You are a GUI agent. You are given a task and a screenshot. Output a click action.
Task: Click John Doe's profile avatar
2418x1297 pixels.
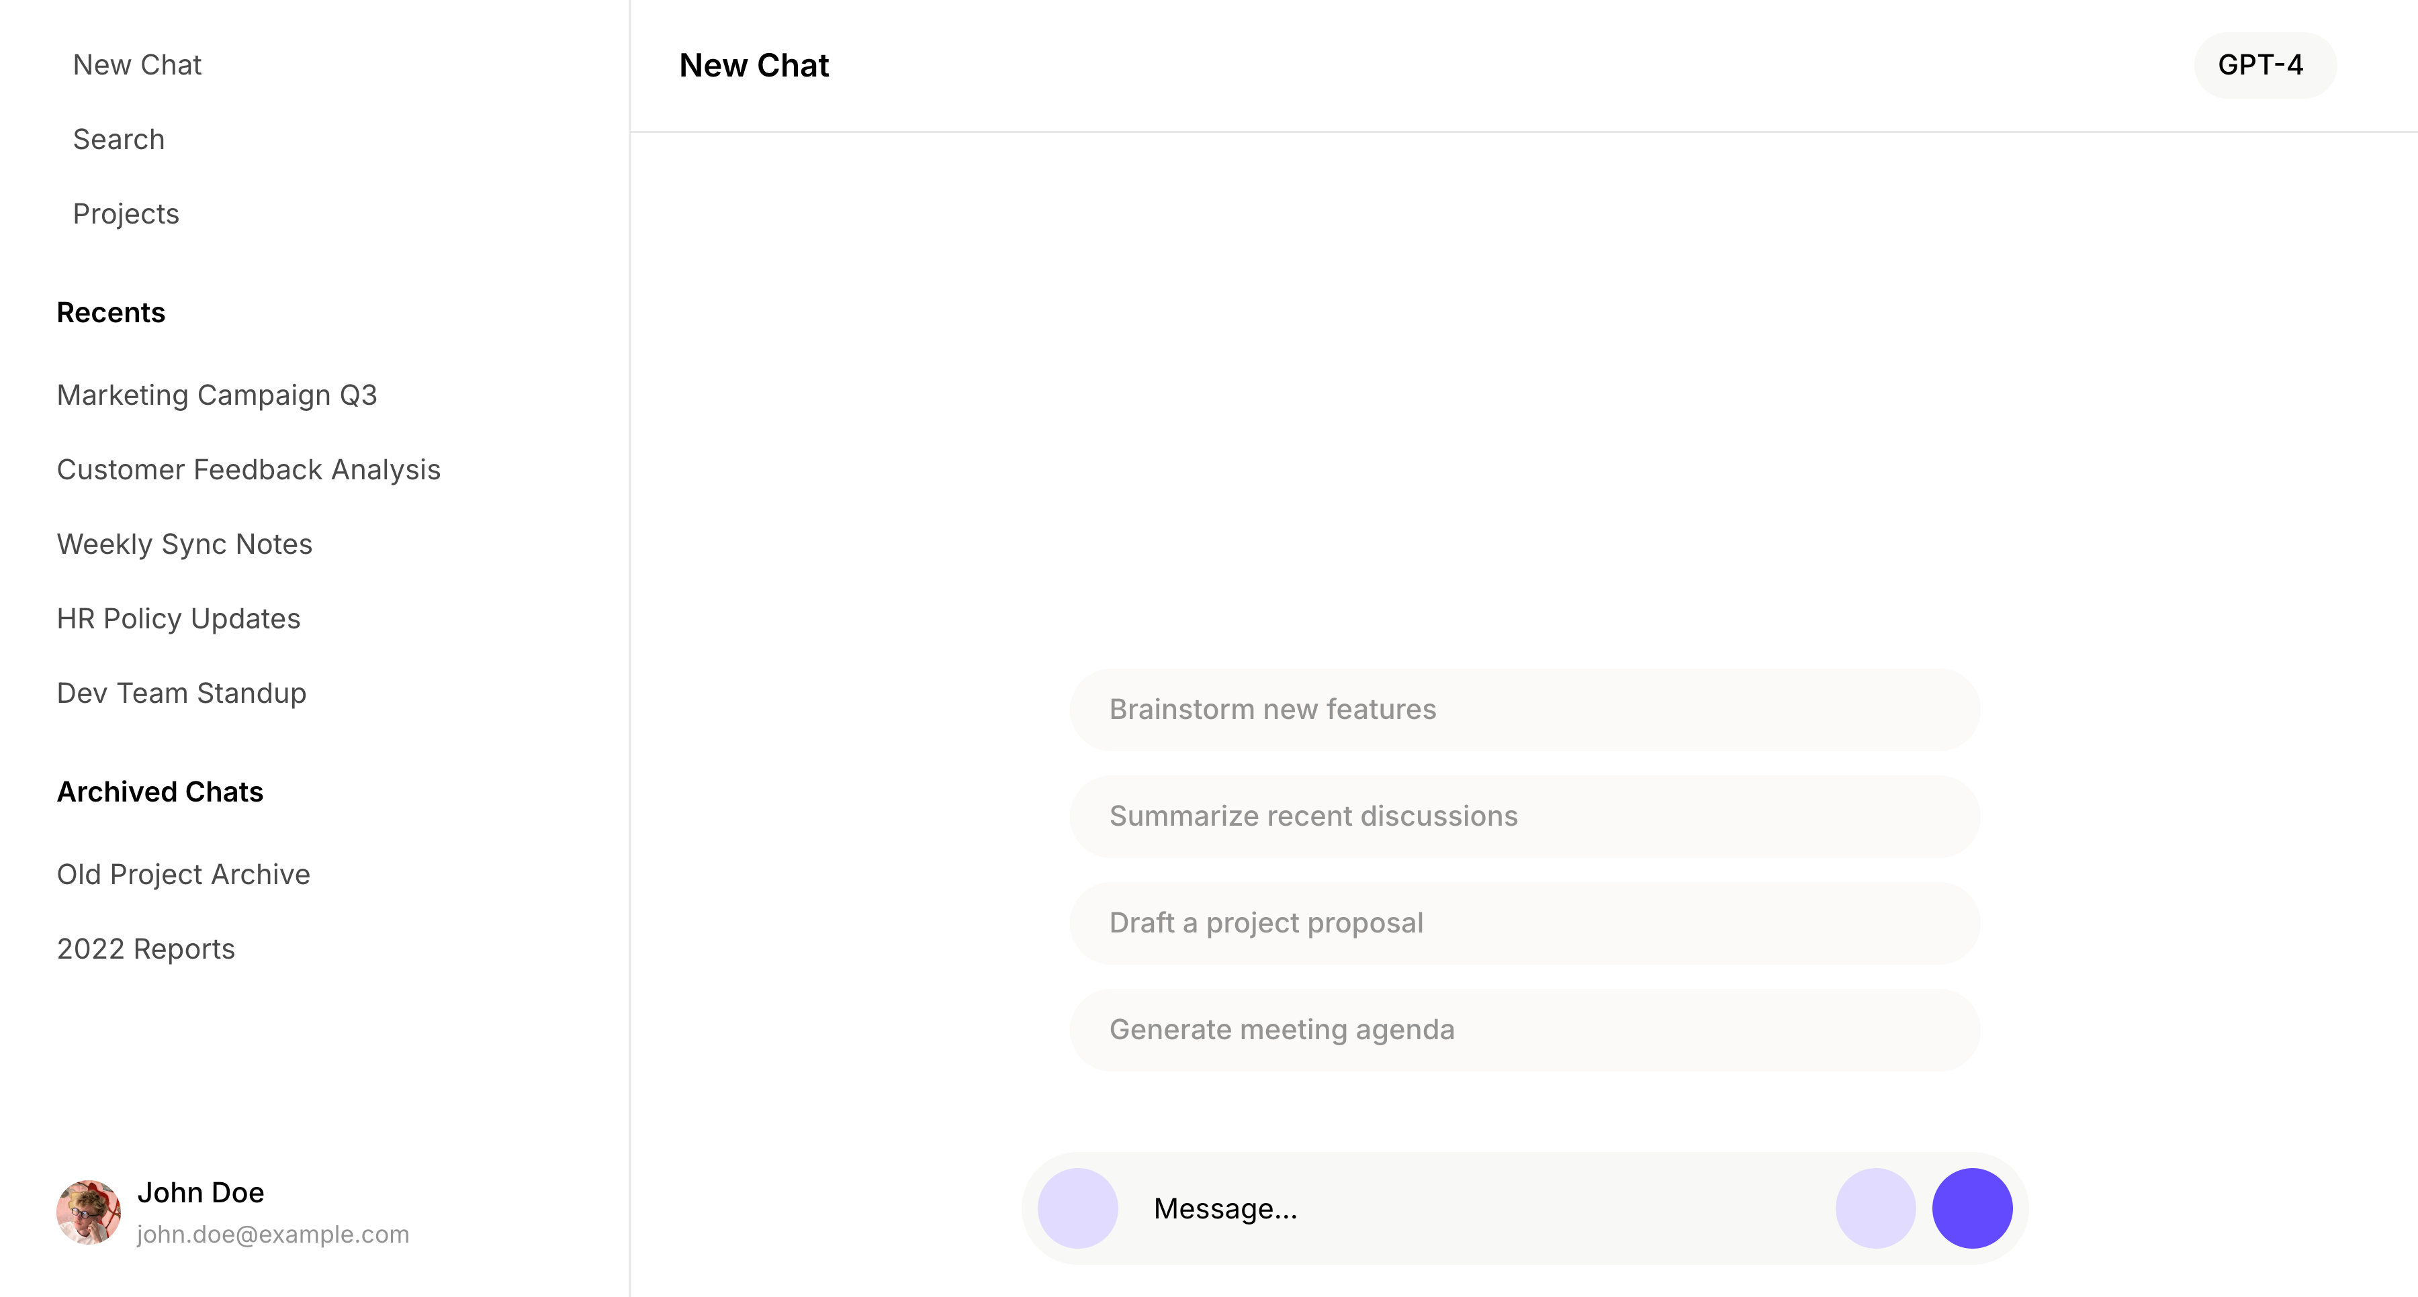pyautogui.click(x=88, y=1212)
